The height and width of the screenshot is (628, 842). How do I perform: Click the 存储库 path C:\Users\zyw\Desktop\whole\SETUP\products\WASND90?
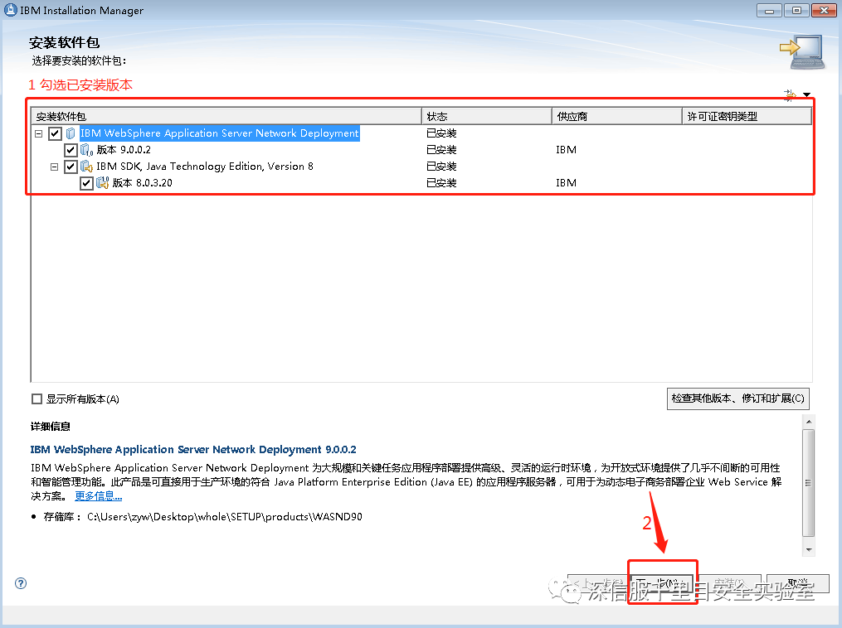point(225,516)
